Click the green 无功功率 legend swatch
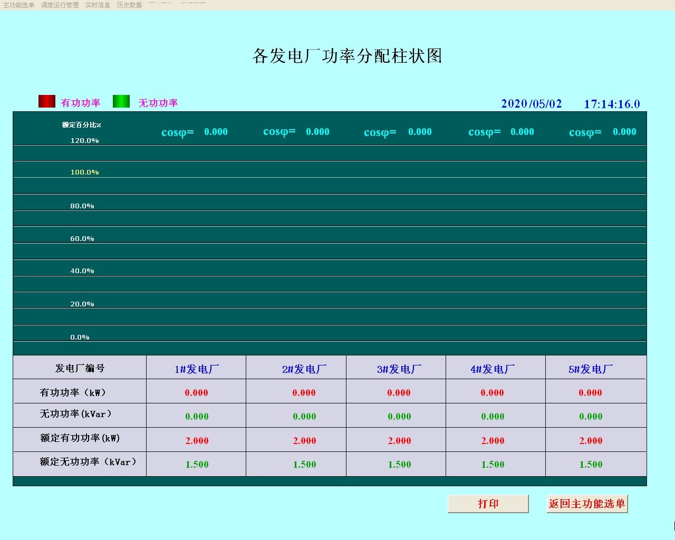This screenshot has width=675, height=540. 121,101
